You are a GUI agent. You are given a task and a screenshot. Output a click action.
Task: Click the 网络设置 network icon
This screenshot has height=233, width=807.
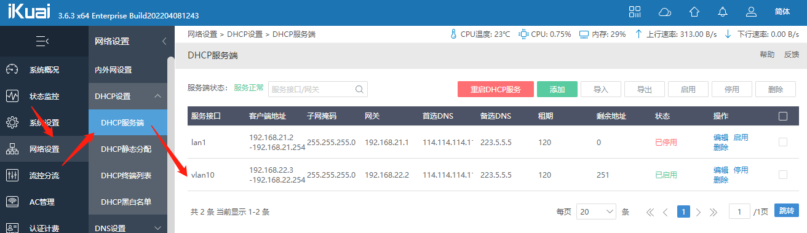[x=12, y=149]
